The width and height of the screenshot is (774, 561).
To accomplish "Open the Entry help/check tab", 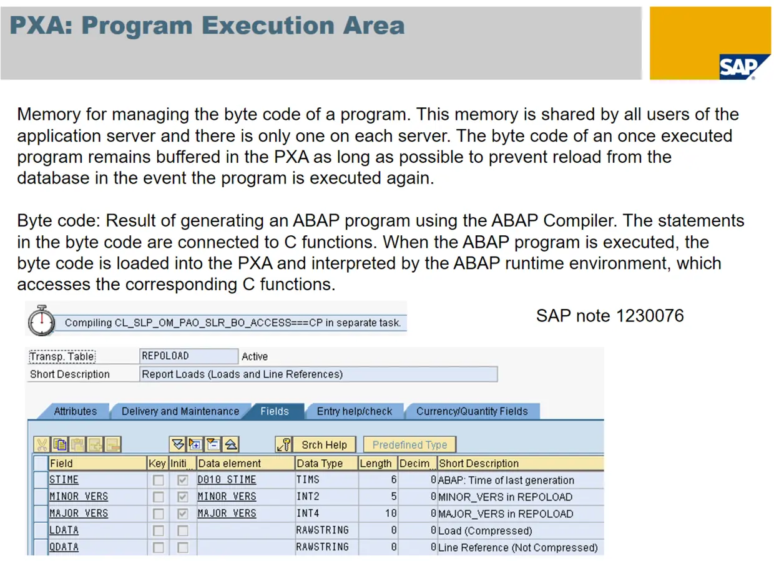I will 355,411.
